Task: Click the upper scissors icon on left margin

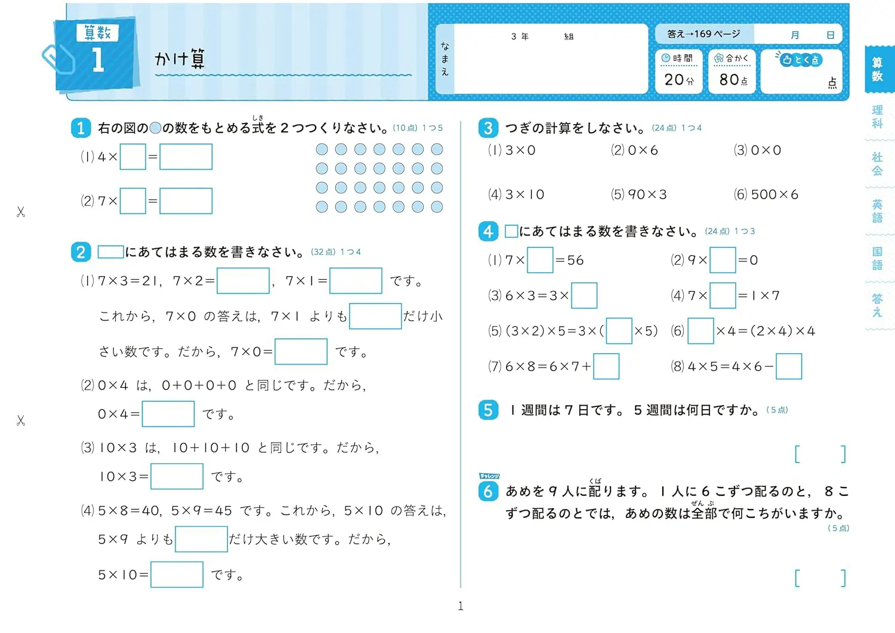Action: pos(21,212)
